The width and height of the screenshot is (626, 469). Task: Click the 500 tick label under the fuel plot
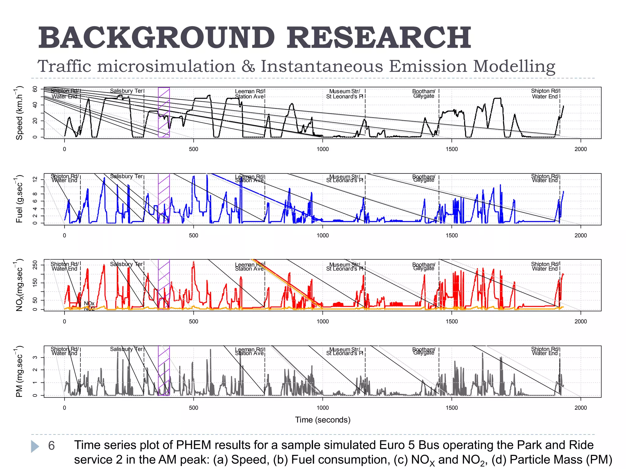193,235
